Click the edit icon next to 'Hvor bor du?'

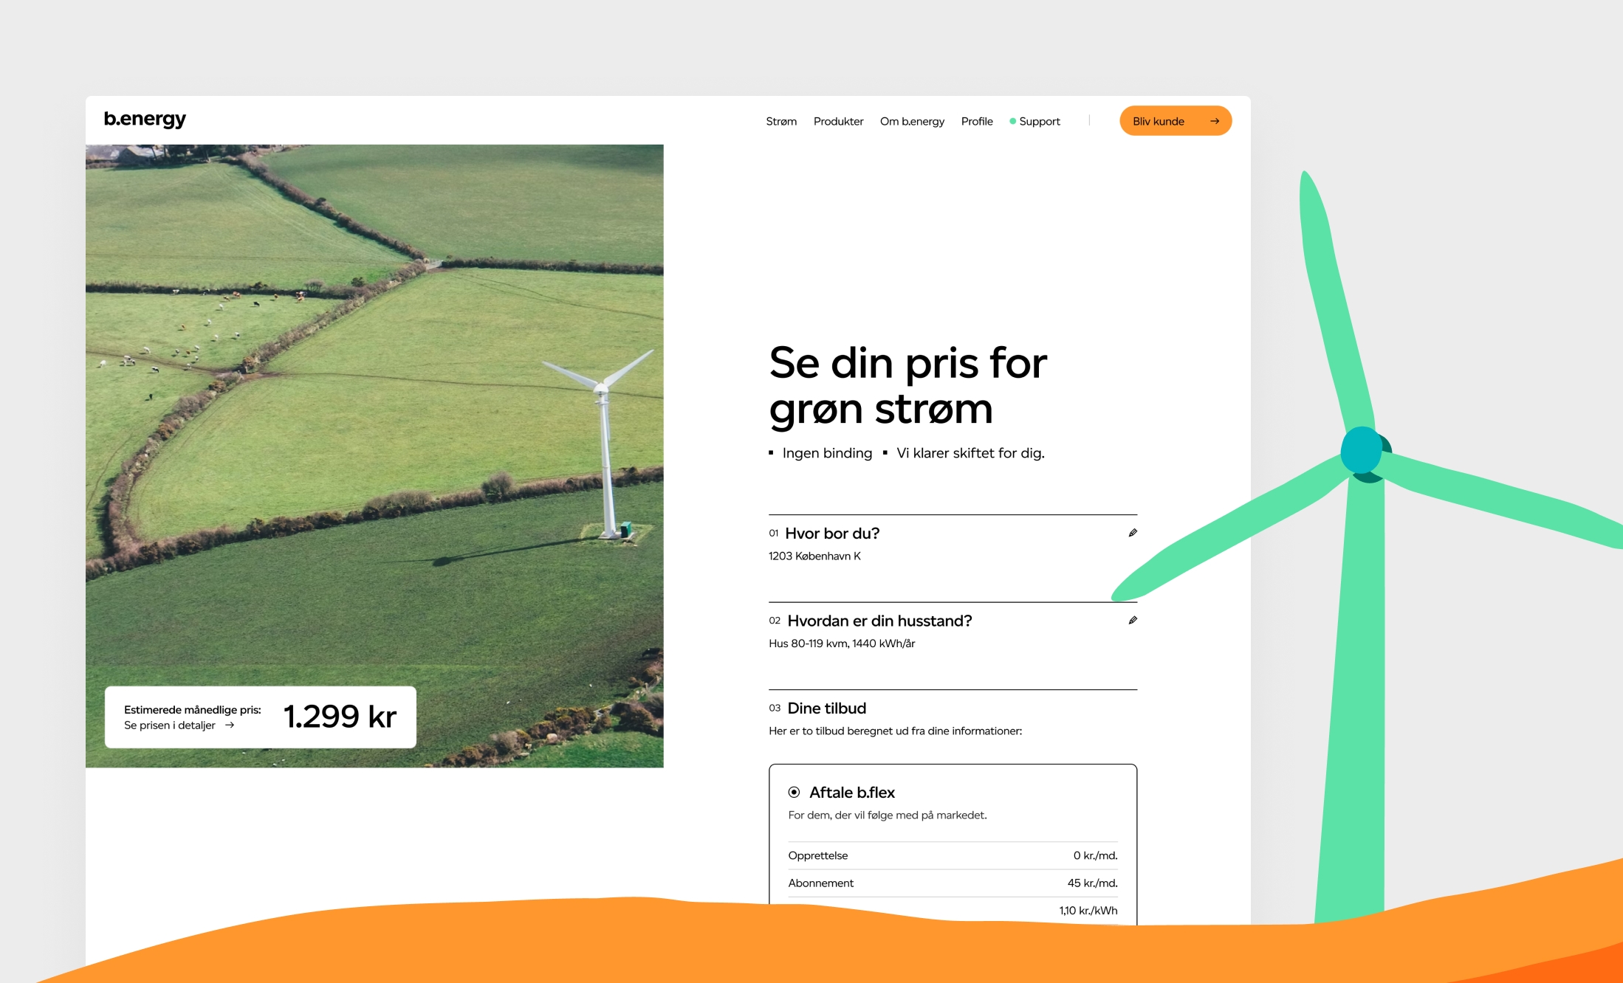point(1133,534)
